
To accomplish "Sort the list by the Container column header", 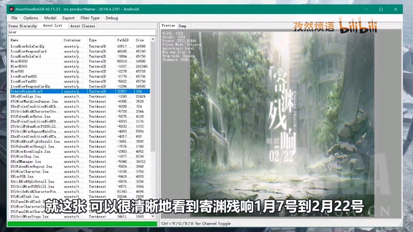I will (x=75, y=40).
